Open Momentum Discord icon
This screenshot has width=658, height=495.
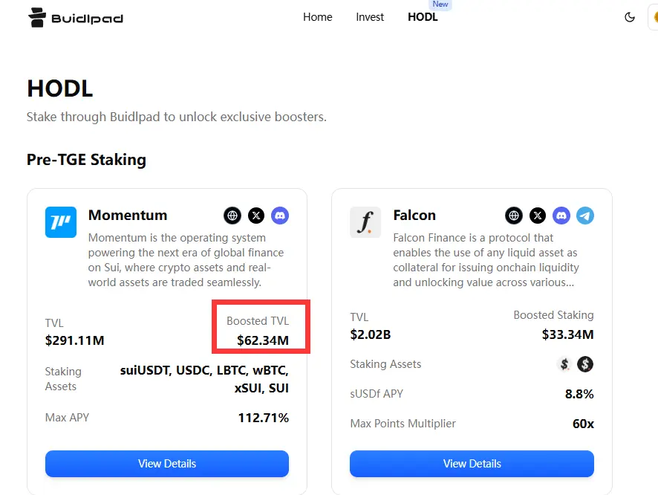point(280,216)
